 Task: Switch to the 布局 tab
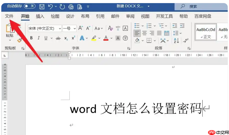point(85,16)
